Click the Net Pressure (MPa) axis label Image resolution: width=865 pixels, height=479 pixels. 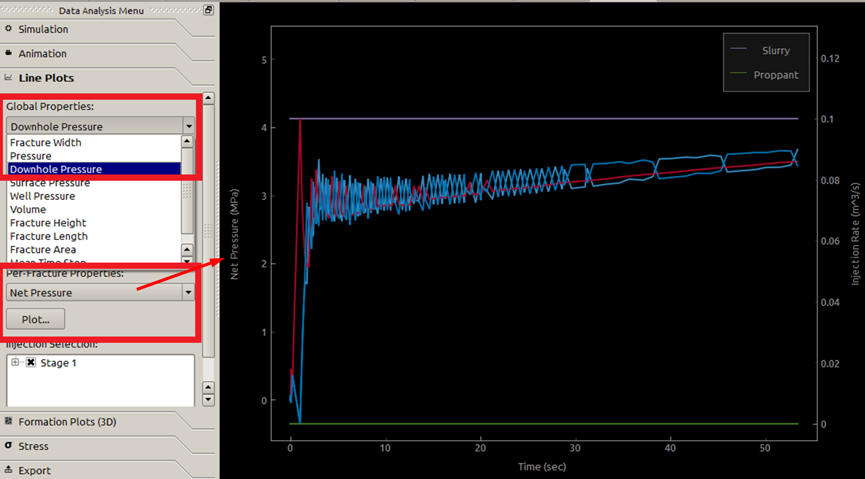tap(234, 234)
